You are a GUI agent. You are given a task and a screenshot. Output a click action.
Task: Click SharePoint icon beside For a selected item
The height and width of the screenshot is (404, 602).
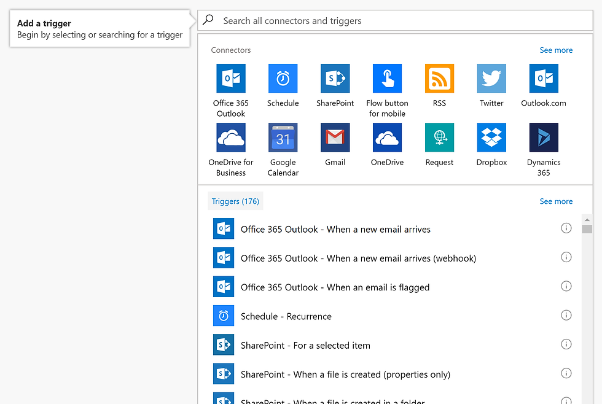[224, 345]
